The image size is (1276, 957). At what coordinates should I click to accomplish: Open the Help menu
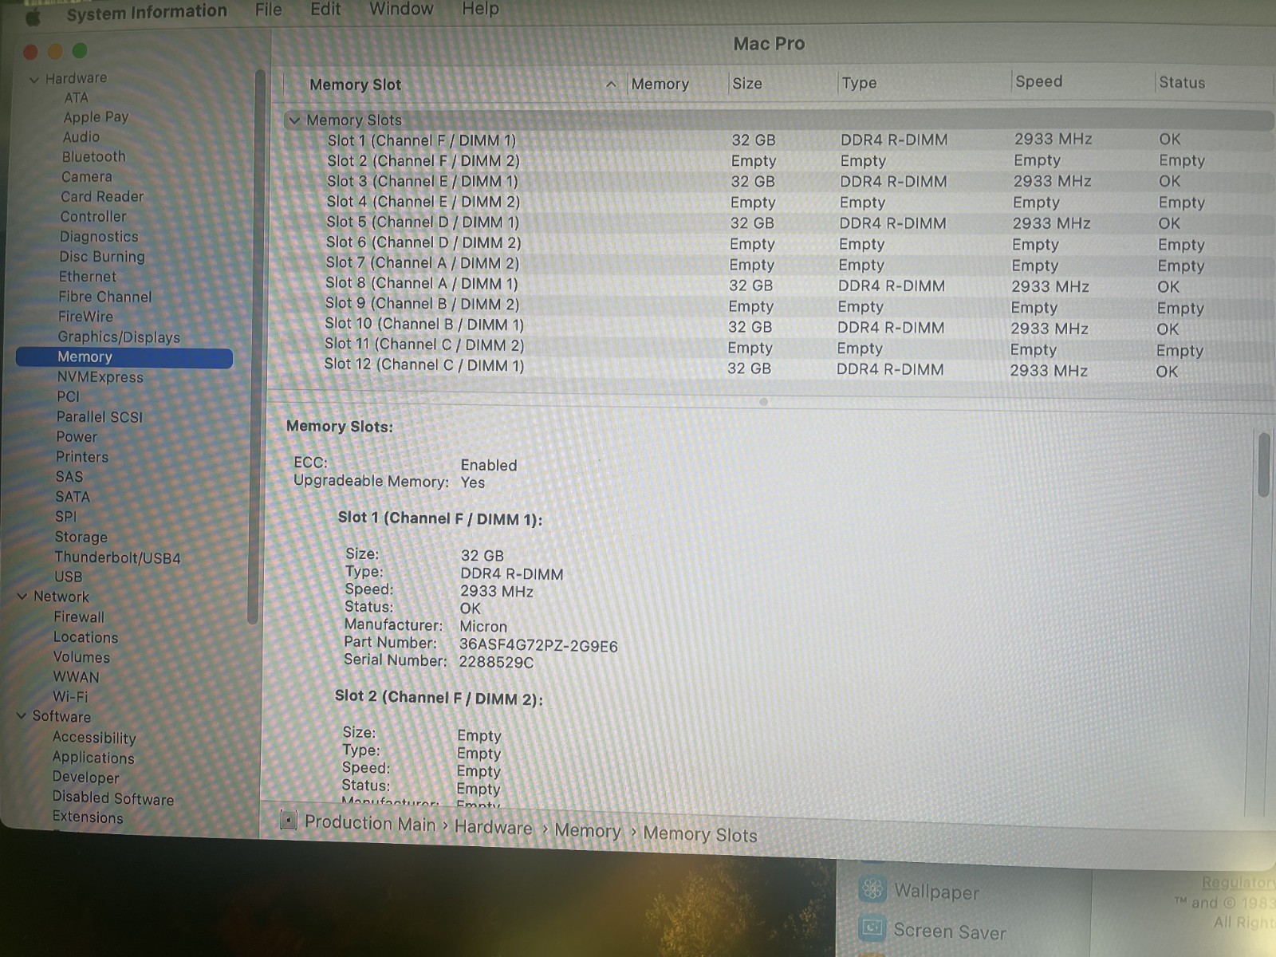[480, 10]
